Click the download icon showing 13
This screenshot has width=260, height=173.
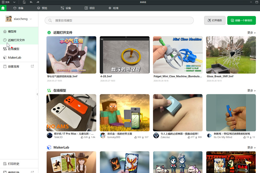point(250,137)
